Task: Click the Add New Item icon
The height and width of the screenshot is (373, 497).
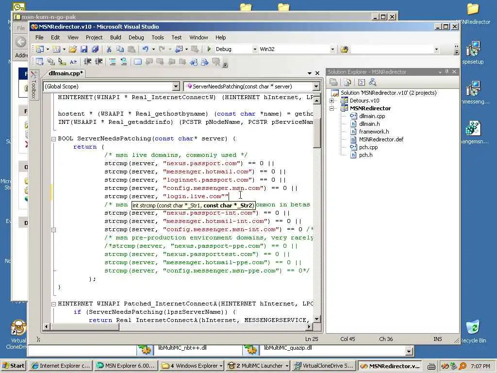Action: click(56, 49)
